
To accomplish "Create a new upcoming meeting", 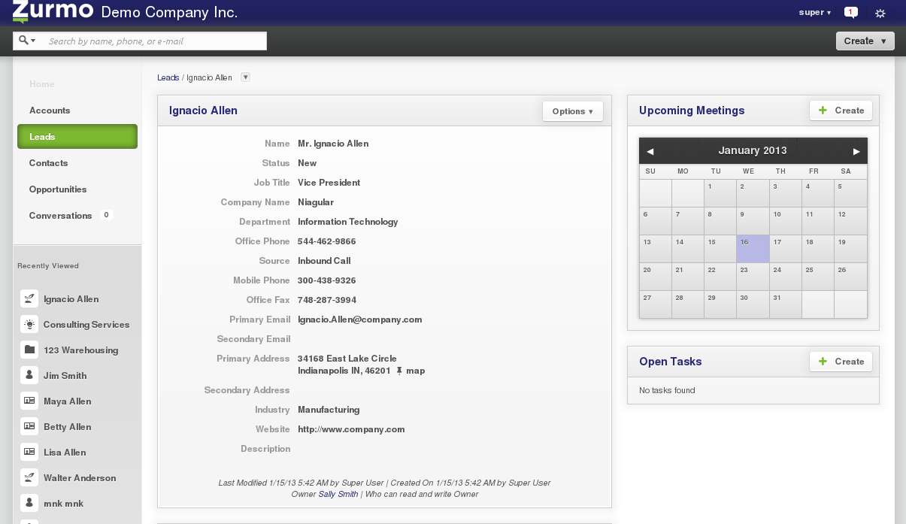I will (x=841, y=111).
